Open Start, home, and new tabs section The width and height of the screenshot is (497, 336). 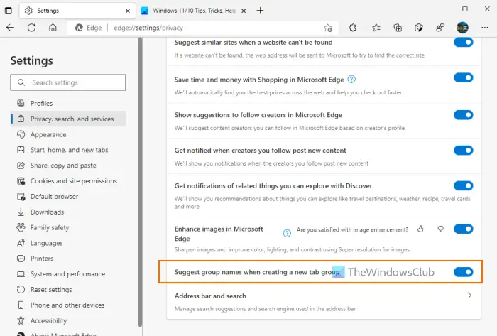(x=69, y=150)
